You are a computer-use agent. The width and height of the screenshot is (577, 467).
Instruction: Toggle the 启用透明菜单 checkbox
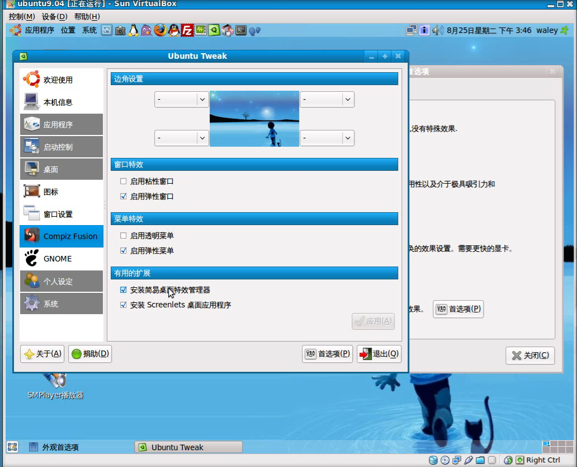pyautogui.click(x=123, y=236)
